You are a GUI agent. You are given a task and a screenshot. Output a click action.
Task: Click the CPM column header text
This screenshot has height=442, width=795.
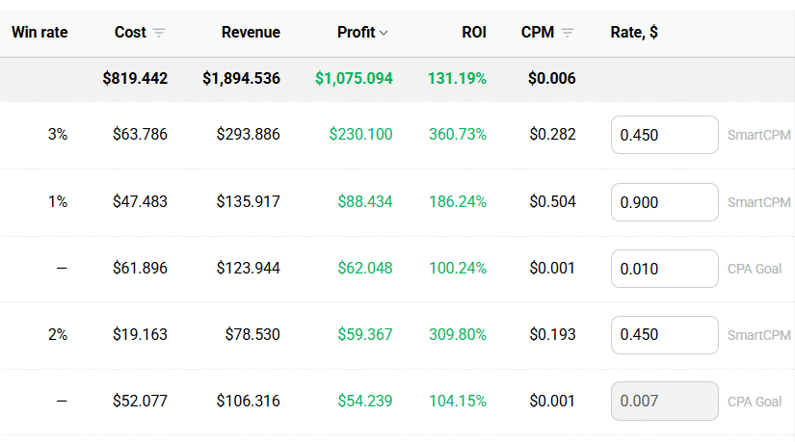[538, 33]
